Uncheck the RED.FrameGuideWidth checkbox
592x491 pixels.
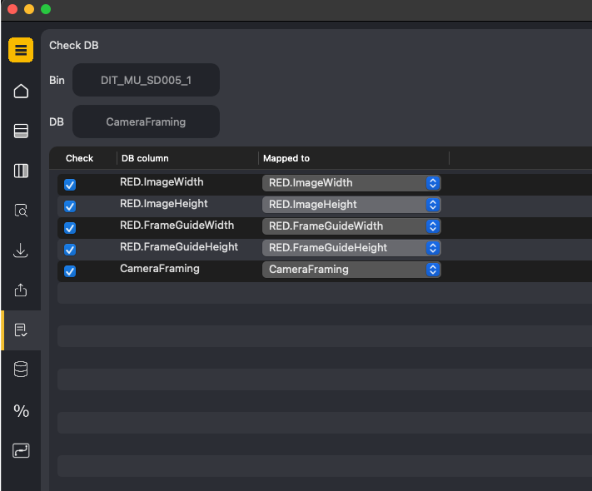pos(70,228)
